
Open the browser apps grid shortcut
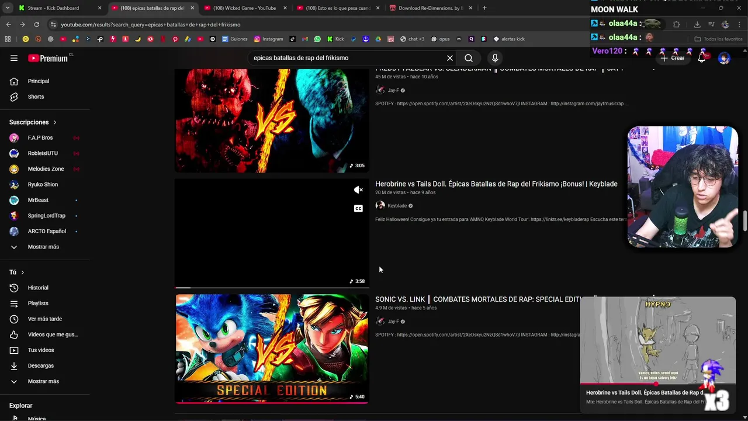[x=8, y=39]
